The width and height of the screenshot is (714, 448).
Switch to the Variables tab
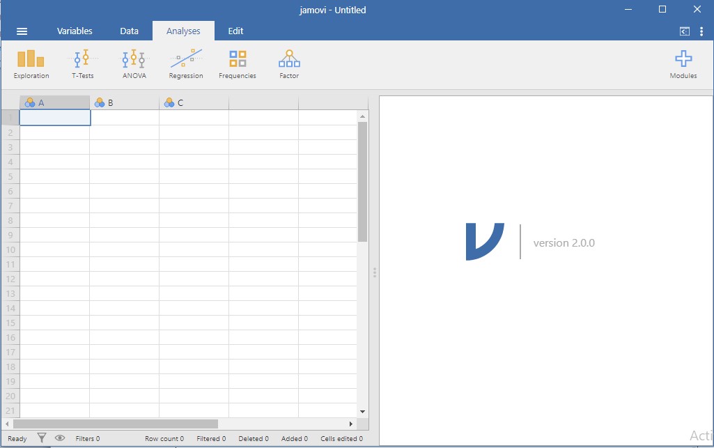click(75, 31)
